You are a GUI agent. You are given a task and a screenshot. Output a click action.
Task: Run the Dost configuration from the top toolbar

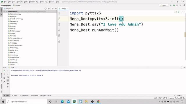pyautogui.click(x=171, y=5)
